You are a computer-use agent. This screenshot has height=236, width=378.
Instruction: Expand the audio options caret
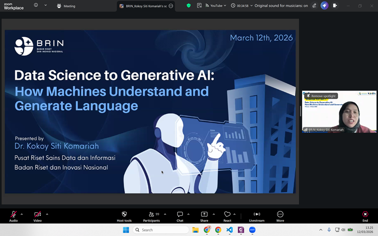pyautogui.click(x=23, y=214)
